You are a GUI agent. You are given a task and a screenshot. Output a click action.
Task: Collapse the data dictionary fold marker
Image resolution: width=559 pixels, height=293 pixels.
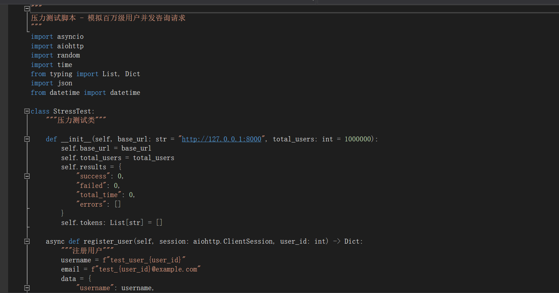pos(27,288)
